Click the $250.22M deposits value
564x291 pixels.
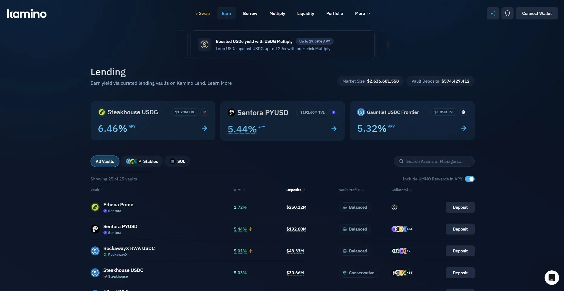pos(296,207)
